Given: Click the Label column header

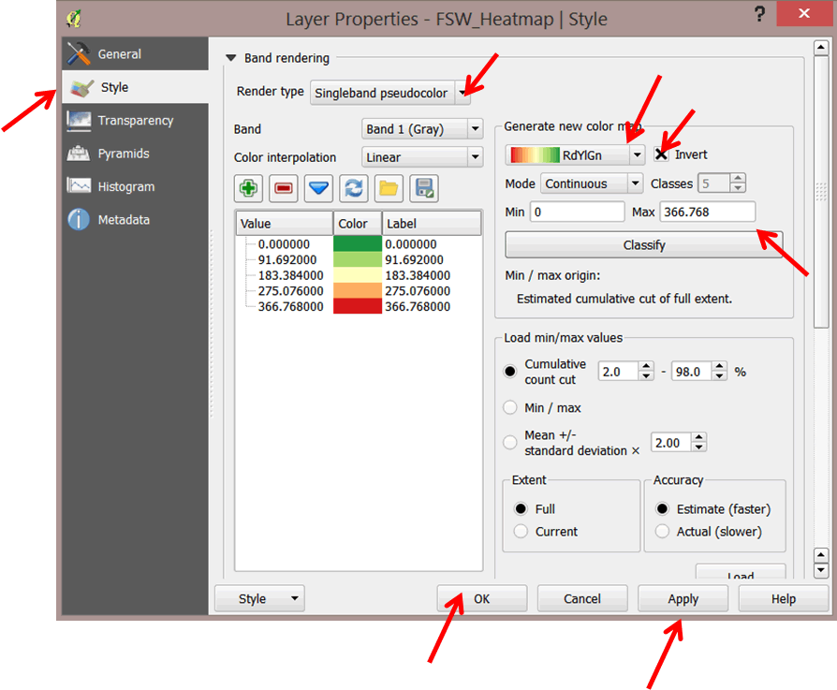Looking at the screenshot, I should (x=432, y=224).
